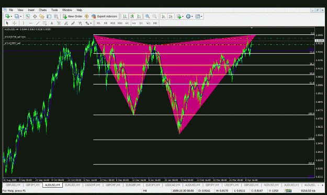Image resolution: width=327 pixels, height=195 pixels.
Task: Click the chart shift triangle marker
Action: [x=252, y=28]
